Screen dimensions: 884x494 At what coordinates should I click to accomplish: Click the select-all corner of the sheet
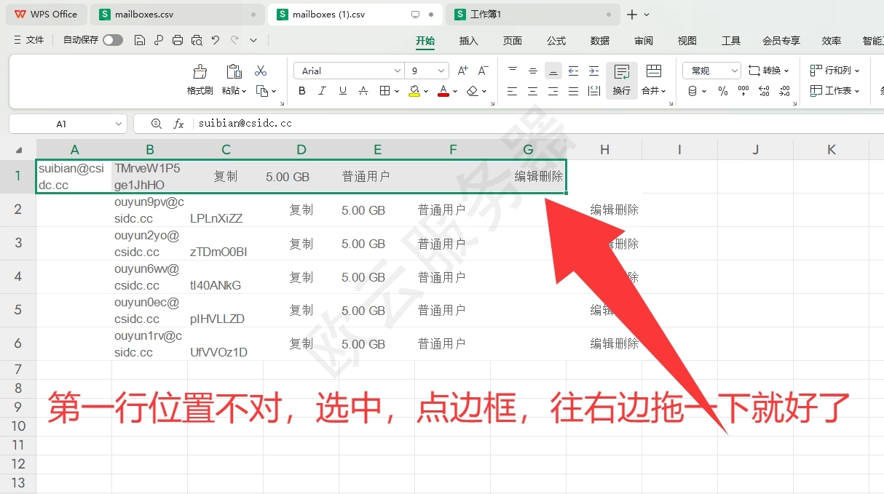[18, 150]
